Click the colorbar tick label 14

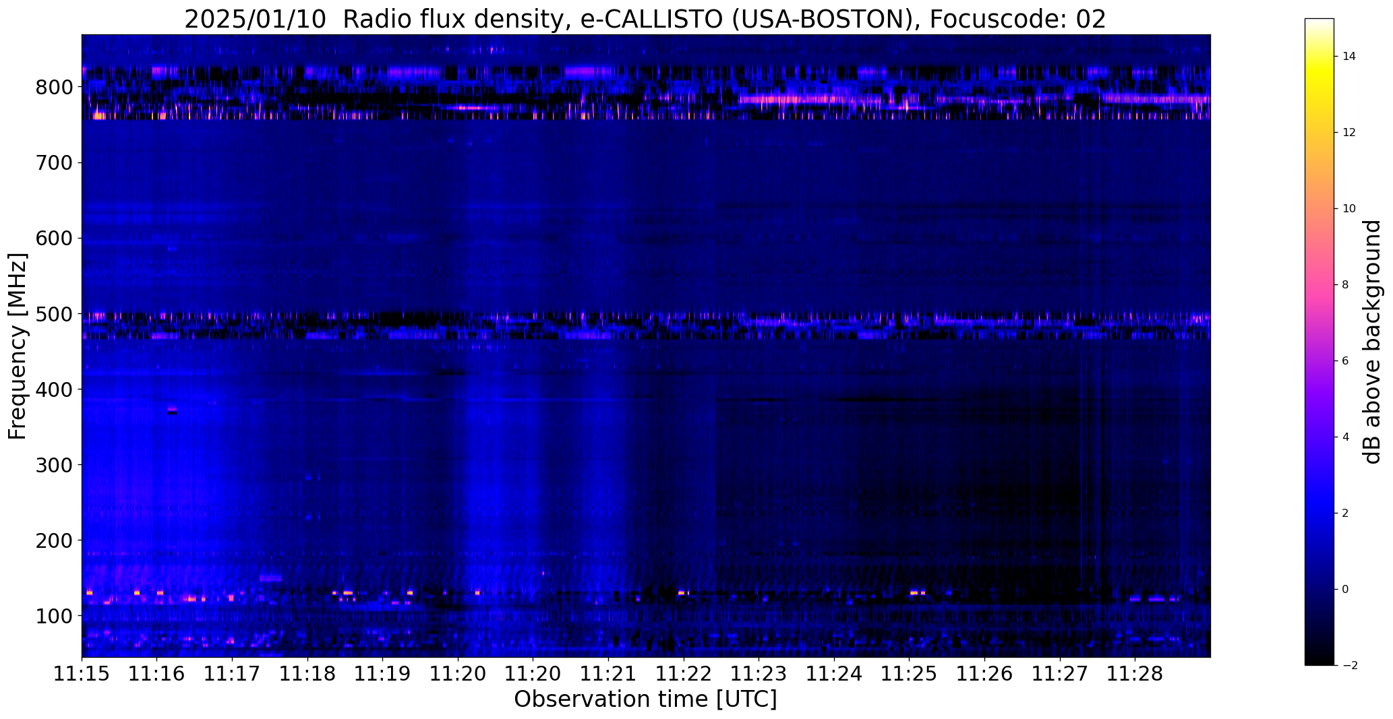pyautogui.click(x=1348, y=57)
